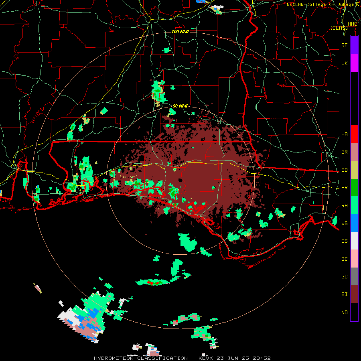Viewport: 361px width, 361px height.
Task: Click the "UK" legend label
Action: (x=344, y=63)
